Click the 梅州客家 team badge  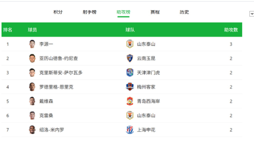[x=130, y=87]
